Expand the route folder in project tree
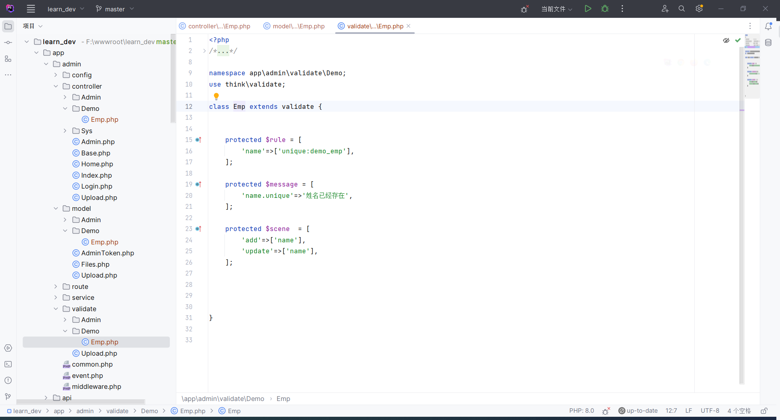This screenshot has height=420, width=780. tap(56, 286)
